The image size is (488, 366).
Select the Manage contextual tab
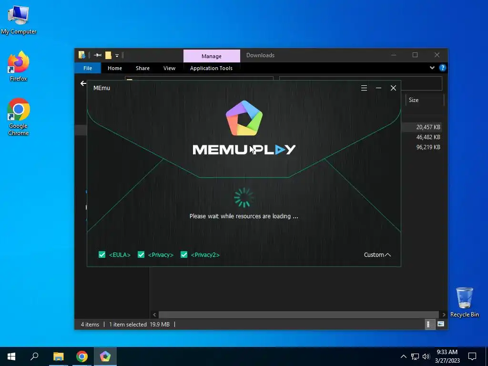pyautogui.click(x=212, y=56)
